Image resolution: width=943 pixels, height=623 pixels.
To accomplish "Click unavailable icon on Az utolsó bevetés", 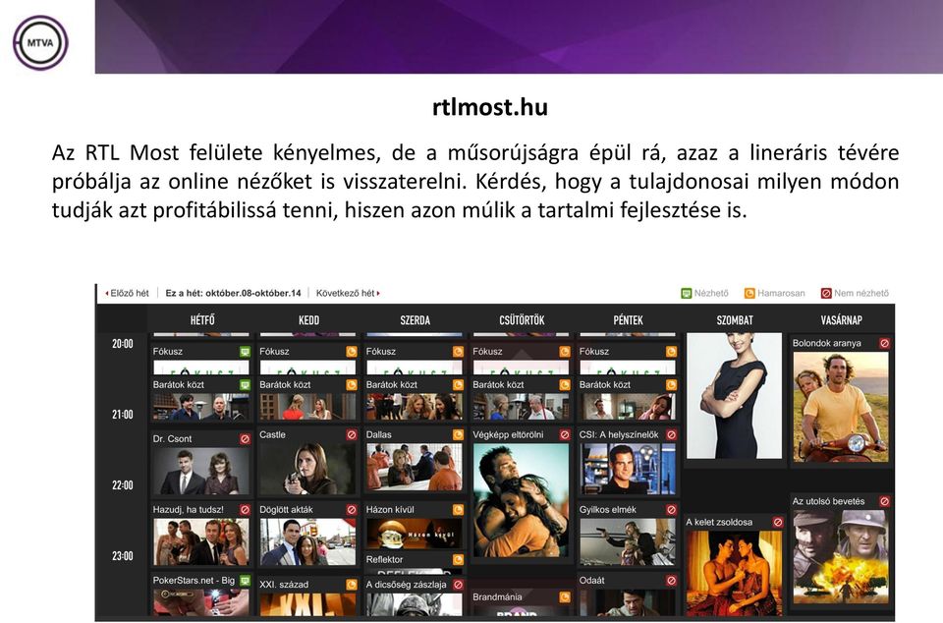I will tap(884, 501).
